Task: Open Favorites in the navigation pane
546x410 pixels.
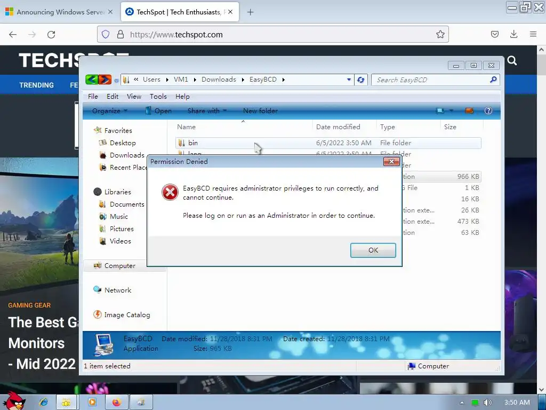Action: (118, 130)
